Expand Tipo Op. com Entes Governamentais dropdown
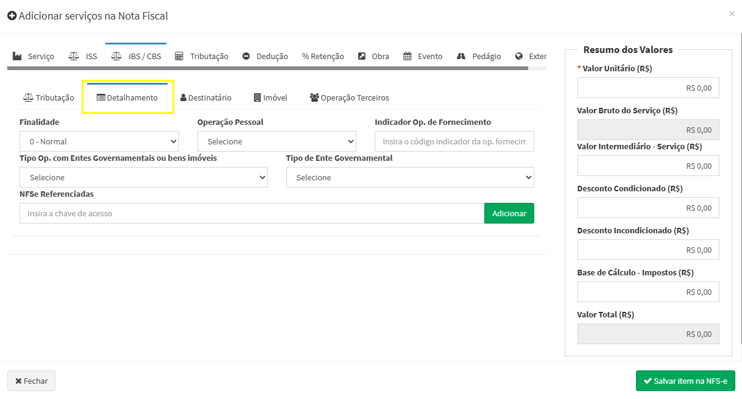The height and width of the screenshot is (399, 742). (x=143, y=177)
